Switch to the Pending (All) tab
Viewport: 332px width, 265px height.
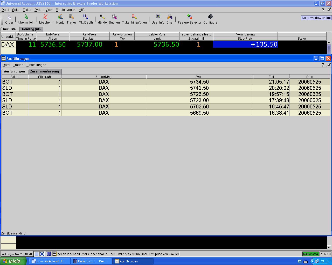(31, 29)
